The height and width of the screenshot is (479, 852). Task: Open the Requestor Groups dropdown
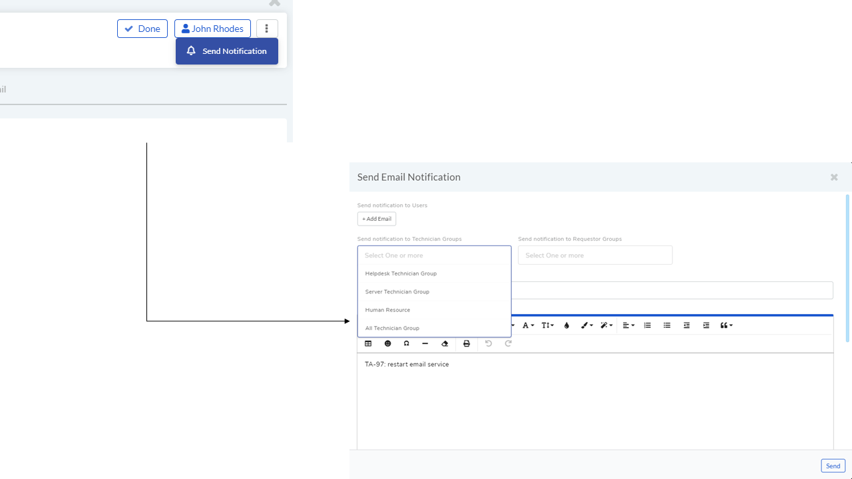(x=595, y=255)
